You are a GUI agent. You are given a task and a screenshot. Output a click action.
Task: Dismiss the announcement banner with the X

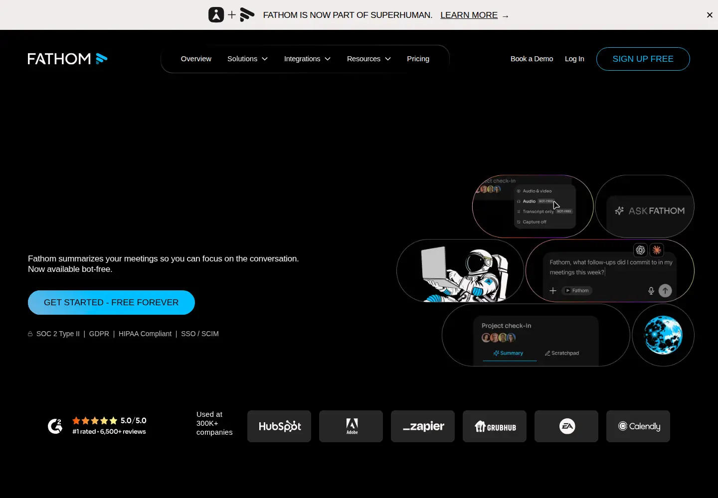710,15
